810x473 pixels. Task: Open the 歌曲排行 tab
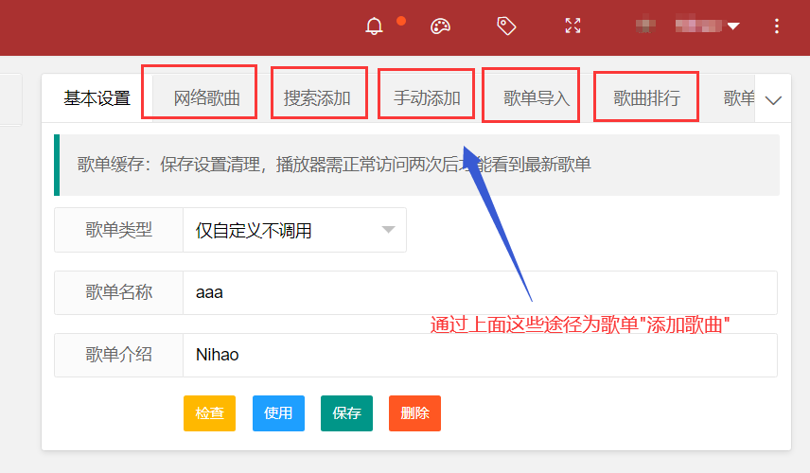(646, 98)
